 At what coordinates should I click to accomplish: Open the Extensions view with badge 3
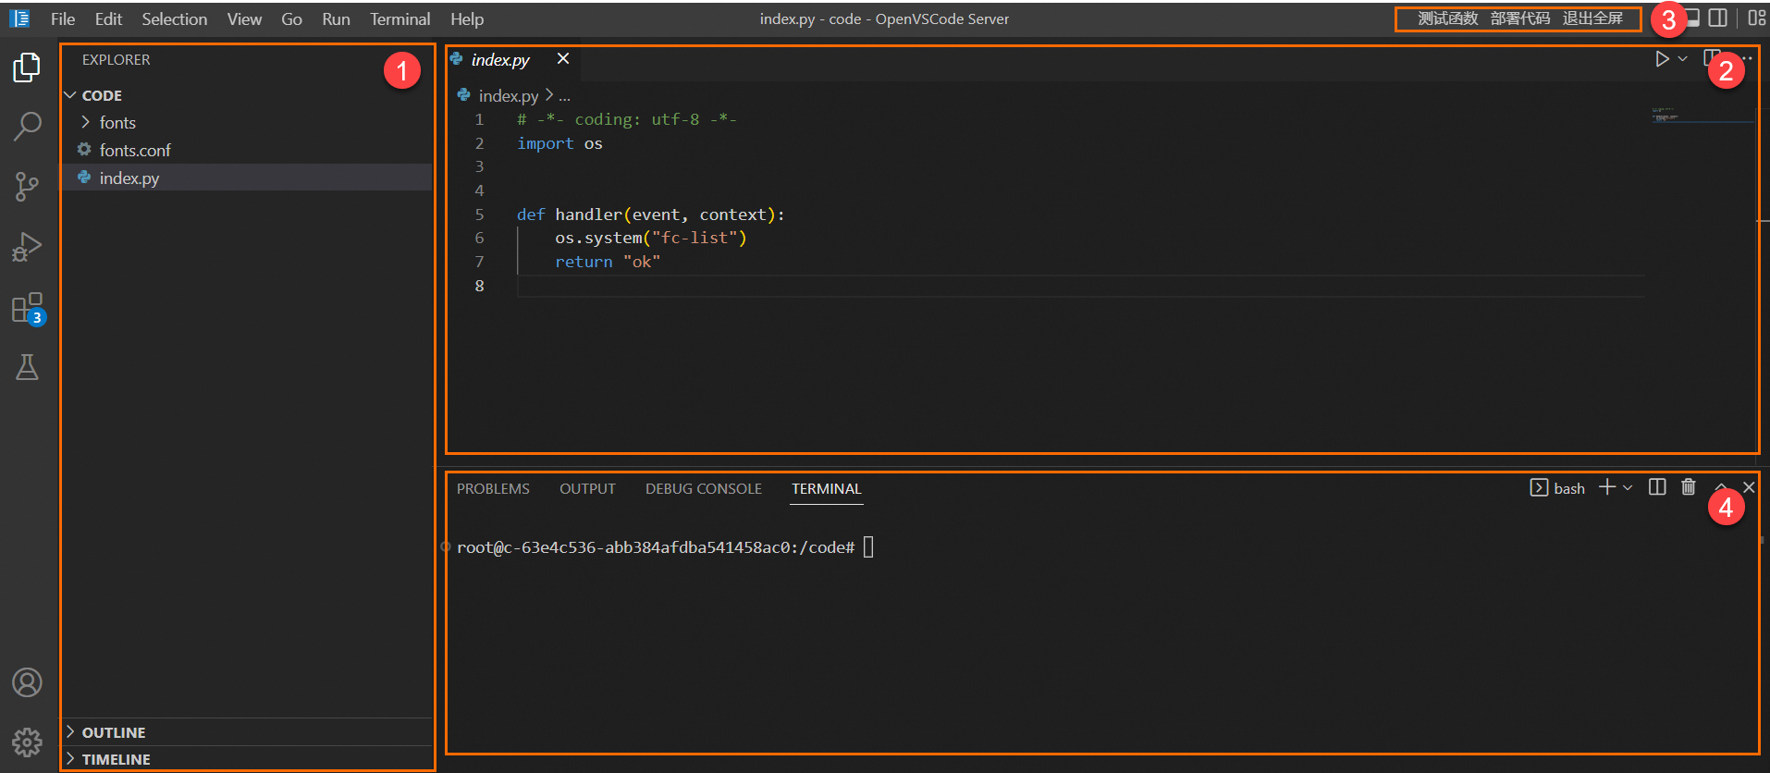(x=27, y=308)
